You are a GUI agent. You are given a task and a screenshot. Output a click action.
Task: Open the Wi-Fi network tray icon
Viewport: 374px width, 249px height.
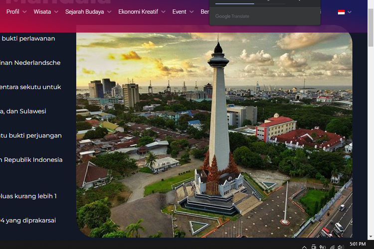[332, 247]
